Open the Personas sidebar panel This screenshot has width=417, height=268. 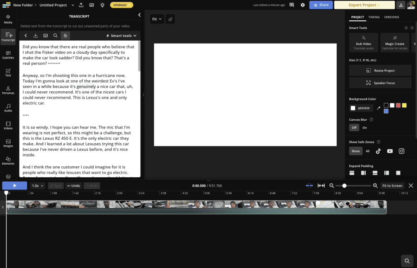point(8,90)
